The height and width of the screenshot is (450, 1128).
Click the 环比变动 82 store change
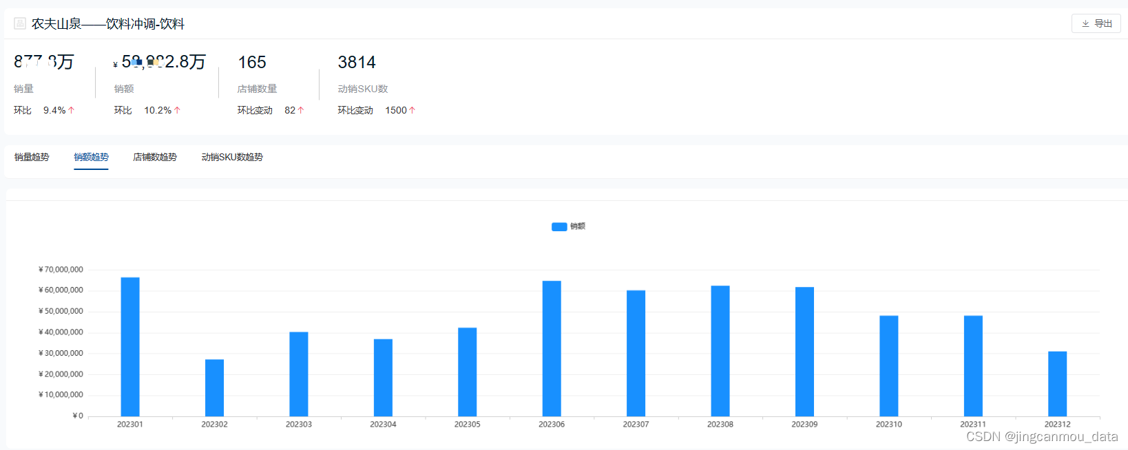271,110
